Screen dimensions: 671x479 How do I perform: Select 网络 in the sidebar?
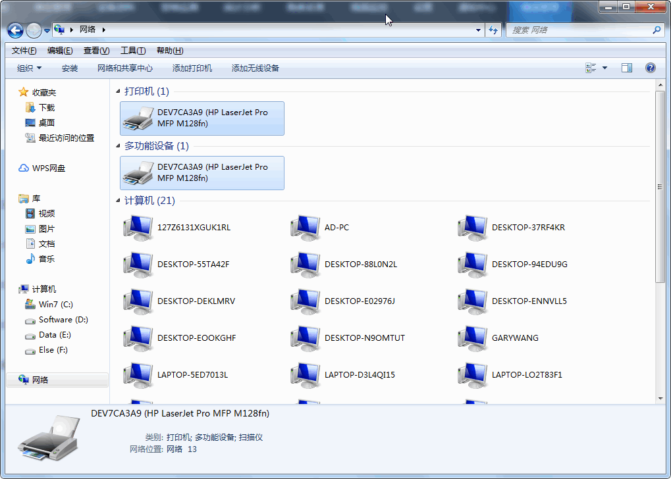[x=57, y=380]
